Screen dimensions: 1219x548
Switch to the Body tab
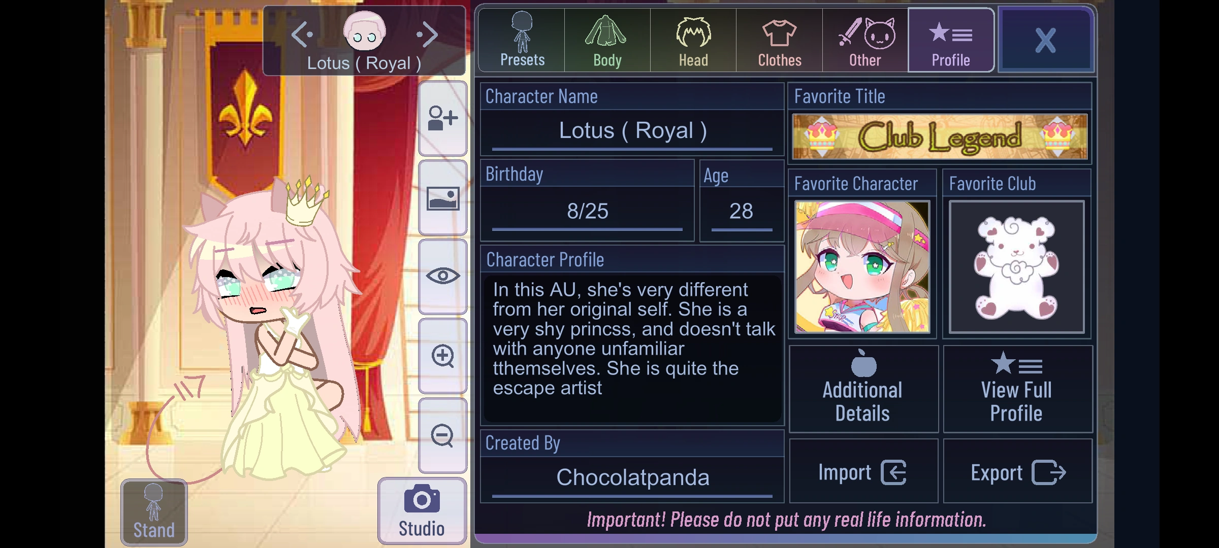click(607, 40)
